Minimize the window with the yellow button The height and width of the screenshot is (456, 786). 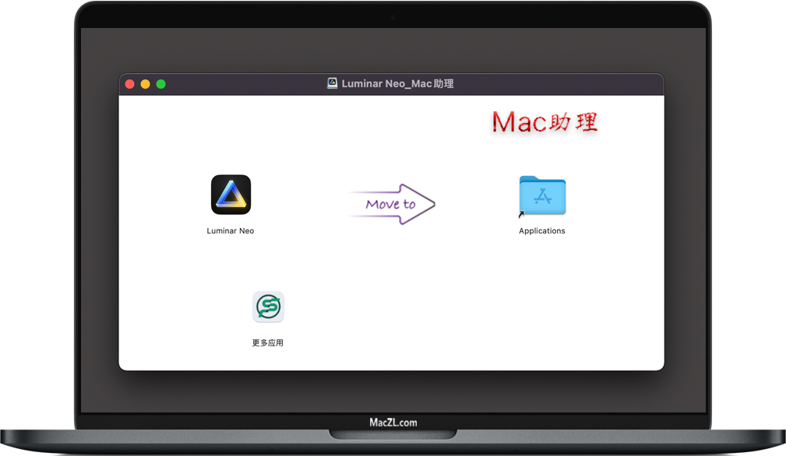click(x=146, y=84)
